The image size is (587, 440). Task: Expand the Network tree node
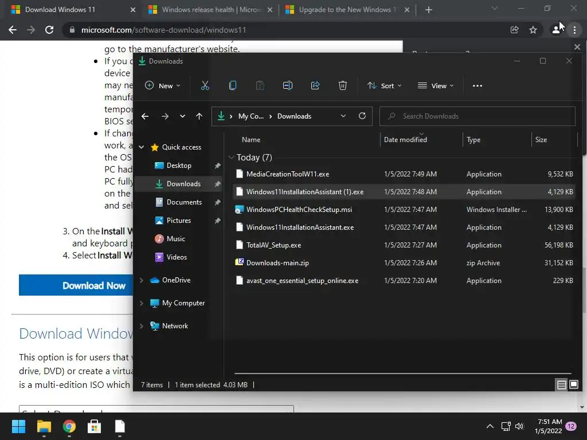(x=142, y=326)
